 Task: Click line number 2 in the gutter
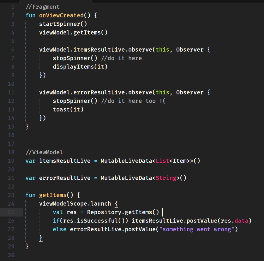tap(13, 15)
